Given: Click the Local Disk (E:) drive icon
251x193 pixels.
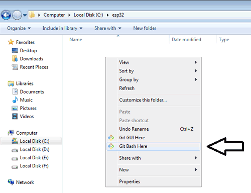Looking at the screenshot, I should [x=15, y=158].
